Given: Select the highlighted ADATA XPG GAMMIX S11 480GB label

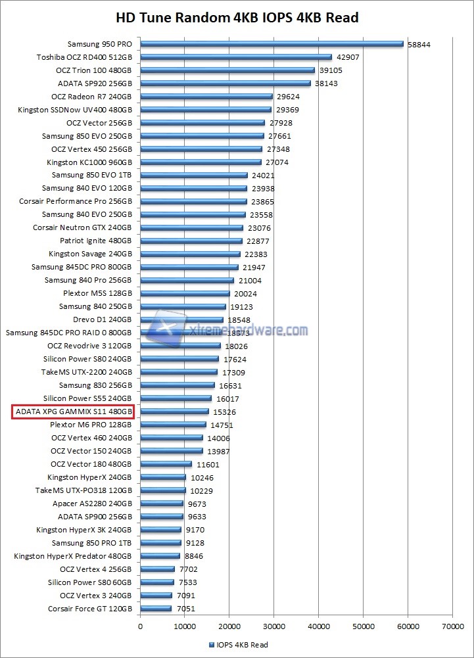Looking at the screenshot, I should [73, 412].
